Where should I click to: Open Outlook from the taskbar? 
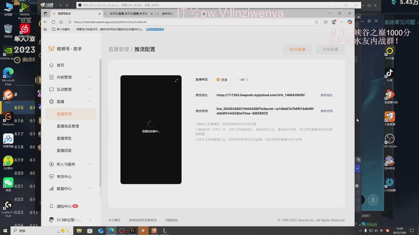101,230
